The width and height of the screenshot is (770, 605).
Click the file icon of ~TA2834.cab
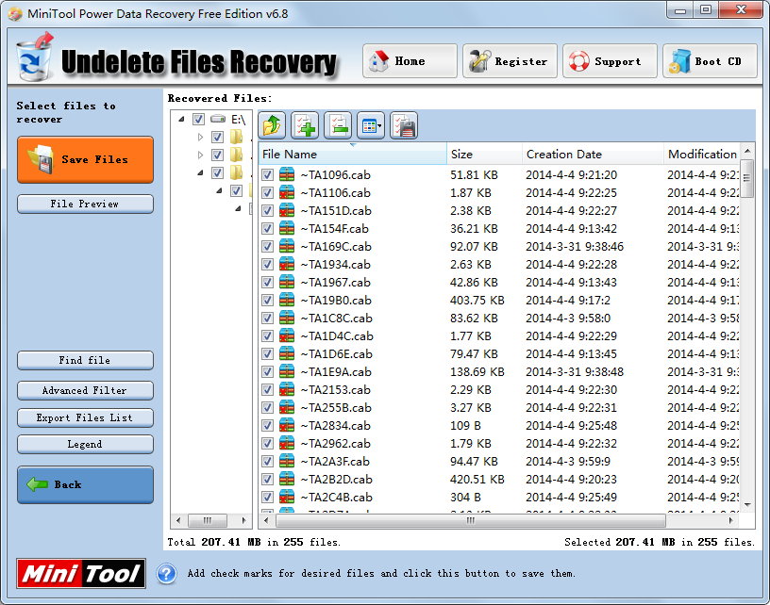click(287, 426)
